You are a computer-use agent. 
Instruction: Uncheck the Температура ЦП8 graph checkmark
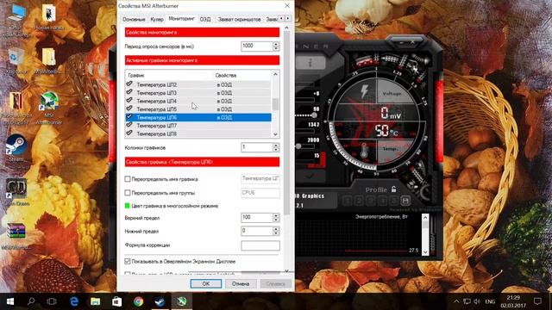[129, 133]
